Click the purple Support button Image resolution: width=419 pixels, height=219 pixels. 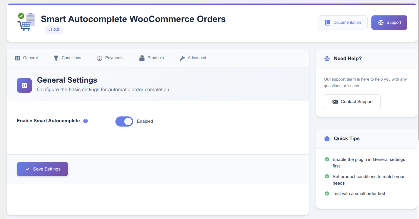(389, 22)
